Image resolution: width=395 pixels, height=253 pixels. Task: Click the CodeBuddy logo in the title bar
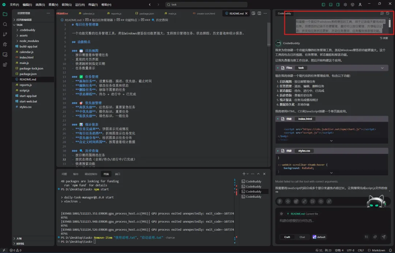point(4,4)
